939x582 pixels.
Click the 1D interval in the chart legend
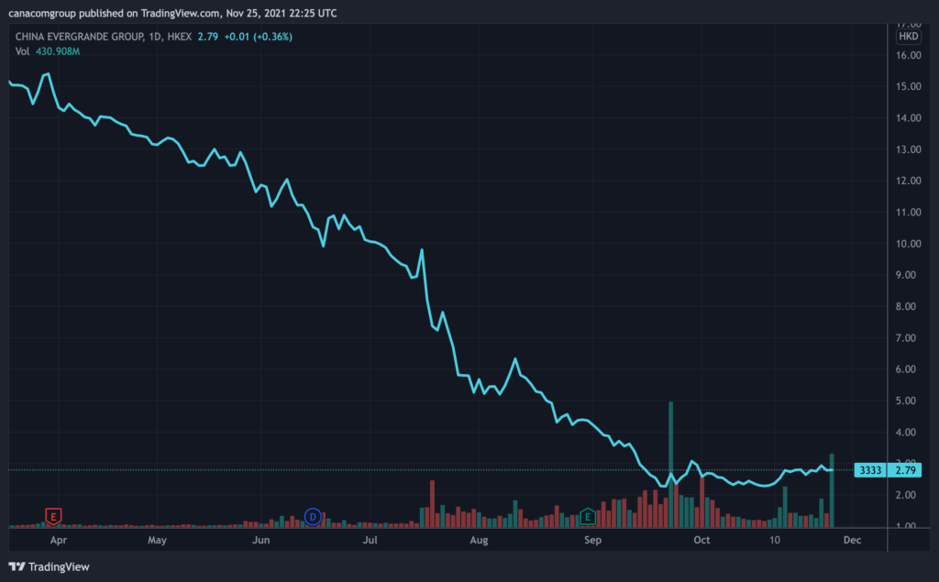tap(155, 37)
